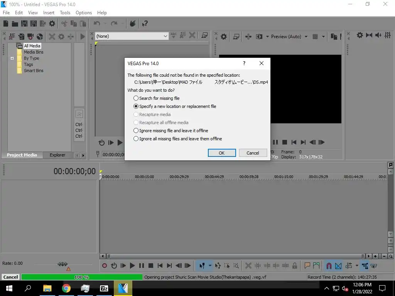Click the Lock Envelopes to Events icon
Screen dimensions: 395x296
point(365,266)
